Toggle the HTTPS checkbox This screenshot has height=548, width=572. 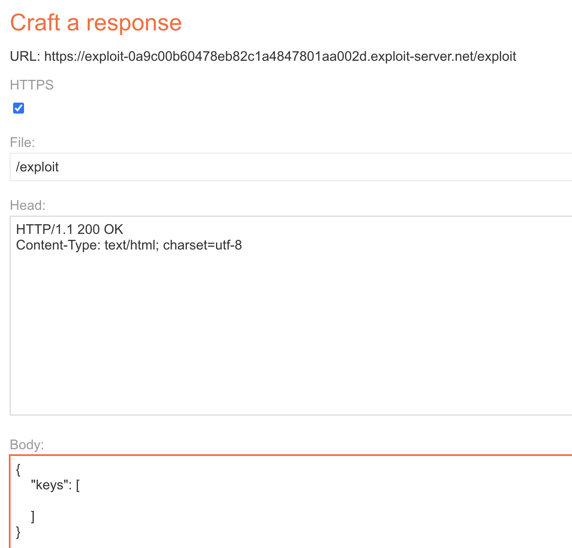point(19,108)
